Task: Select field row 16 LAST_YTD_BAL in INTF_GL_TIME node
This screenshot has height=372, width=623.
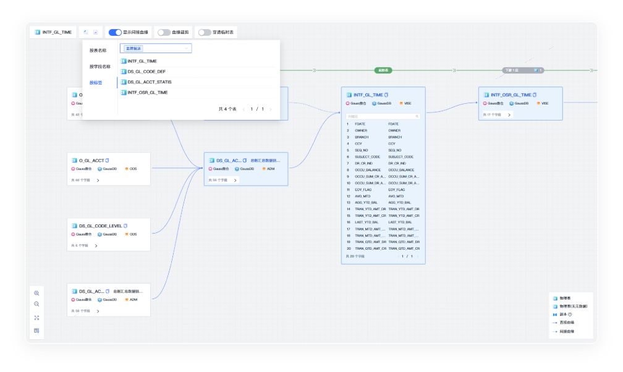Action: click(x=383, y=222)
